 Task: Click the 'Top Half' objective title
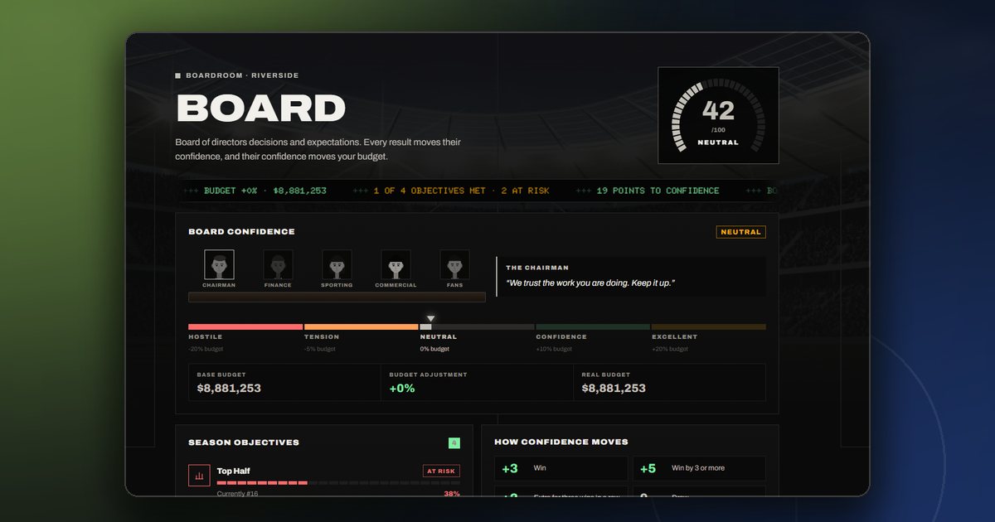click(x=234, y=471)
